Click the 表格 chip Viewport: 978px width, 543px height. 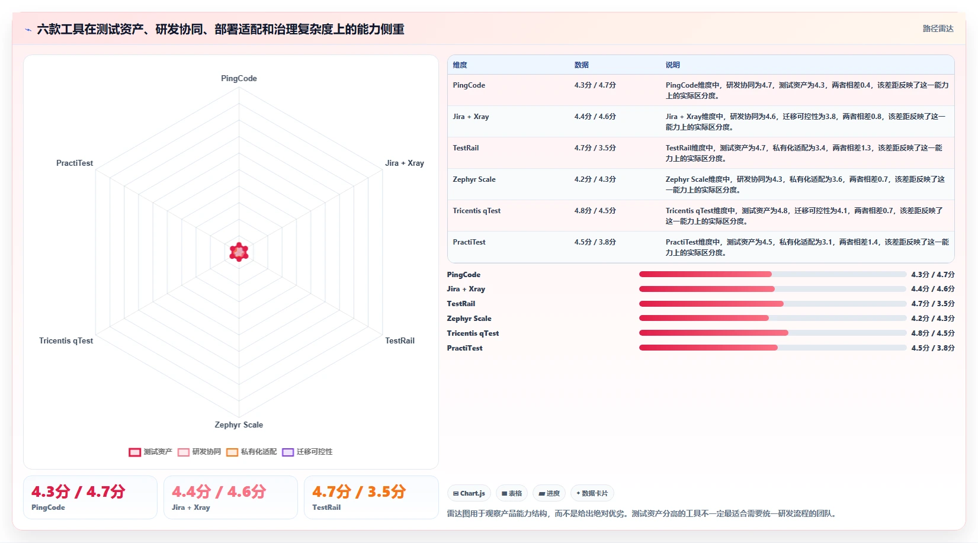512,493
